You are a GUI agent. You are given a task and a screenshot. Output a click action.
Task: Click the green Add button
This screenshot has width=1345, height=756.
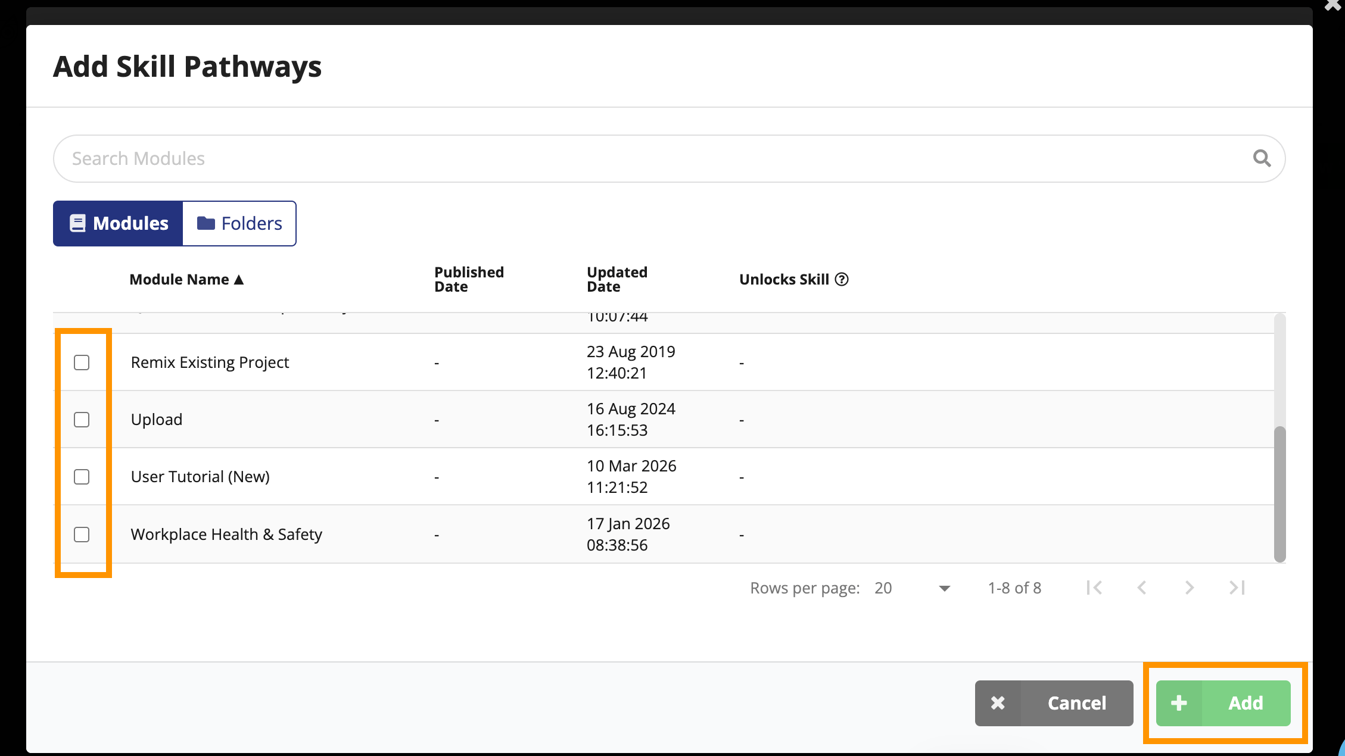point(1223,703)
